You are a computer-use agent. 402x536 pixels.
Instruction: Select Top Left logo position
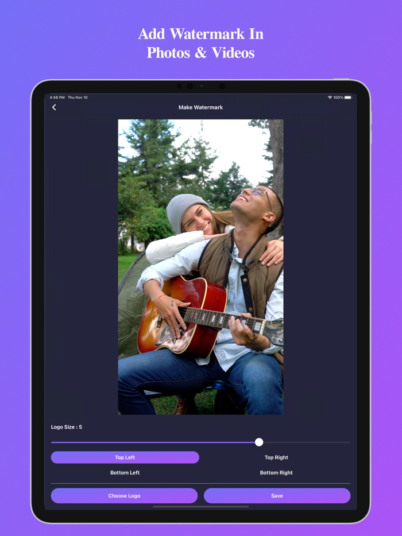(x=125, y=457)
